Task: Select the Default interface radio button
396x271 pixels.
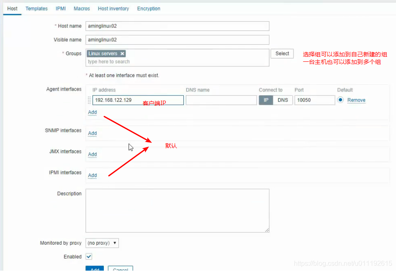Action: (340, 100)
